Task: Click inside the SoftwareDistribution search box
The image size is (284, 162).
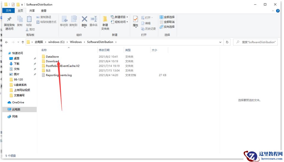Action: pos(255,42)
